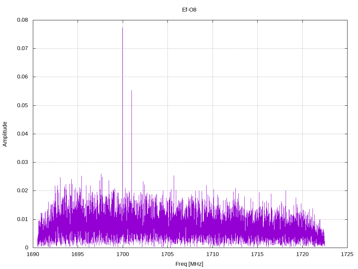
Task: Click the 1715 x-axis tick label
Action: point(257,254)
